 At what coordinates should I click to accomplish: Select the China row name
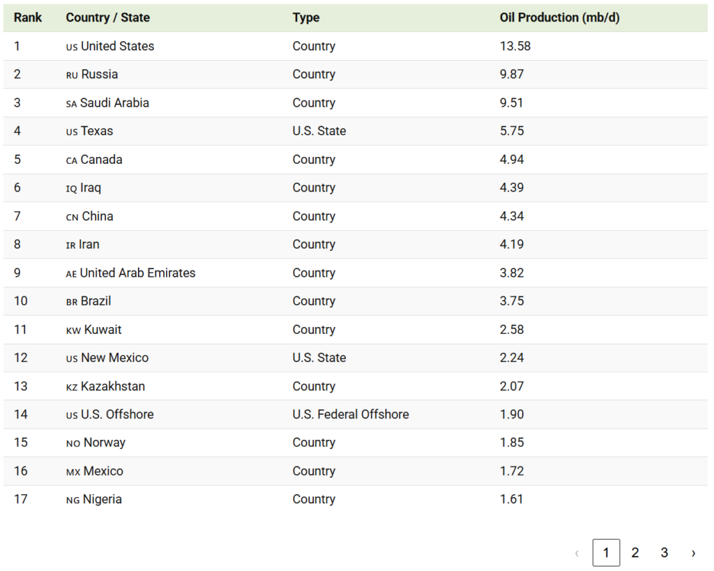pos(90,216)
